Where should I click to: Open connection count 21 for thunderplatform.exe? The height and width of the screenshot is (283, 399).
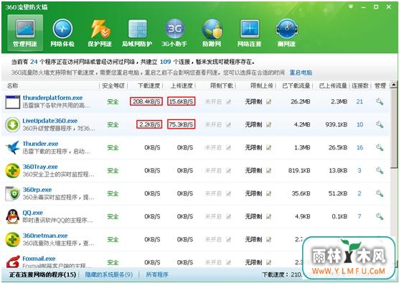click(x=360, y=101)
